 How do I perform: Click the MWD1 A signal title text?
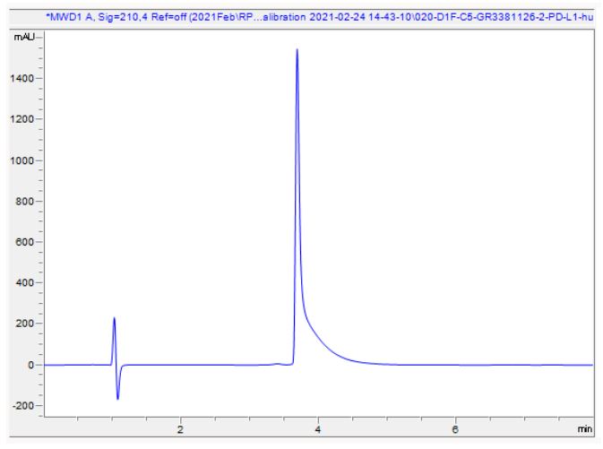(319, 17)
